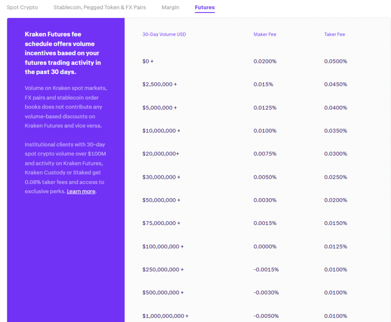Click the 0.0075% maker fee value
This screenshot has height=322, width=391.
[265, 154]
